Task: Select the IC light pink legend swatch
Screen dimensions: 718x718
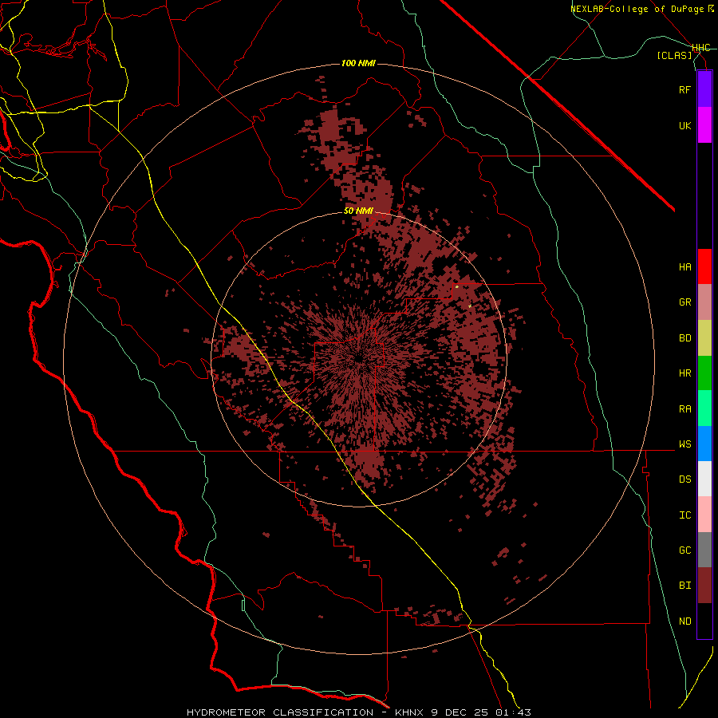Action: [x=704, y=515]
